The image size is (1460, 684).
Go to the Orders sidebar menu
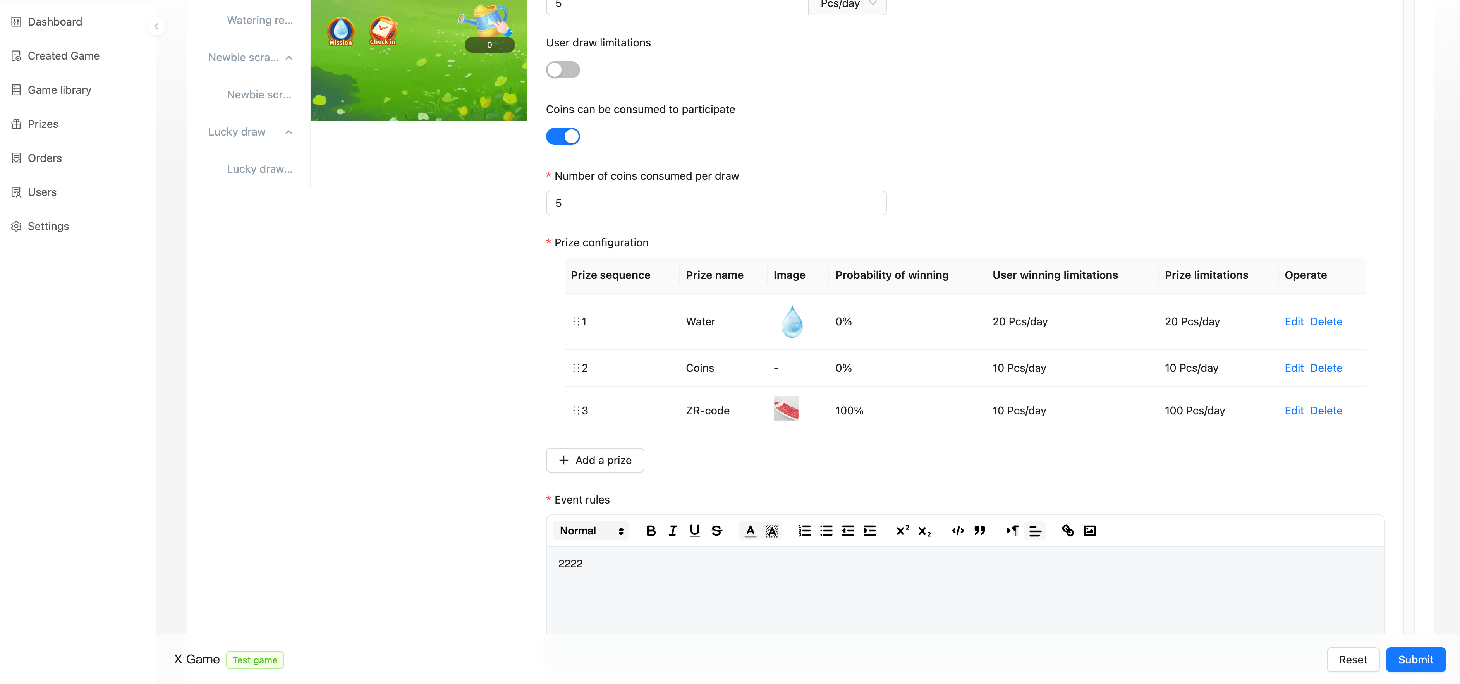pos(44,158)
